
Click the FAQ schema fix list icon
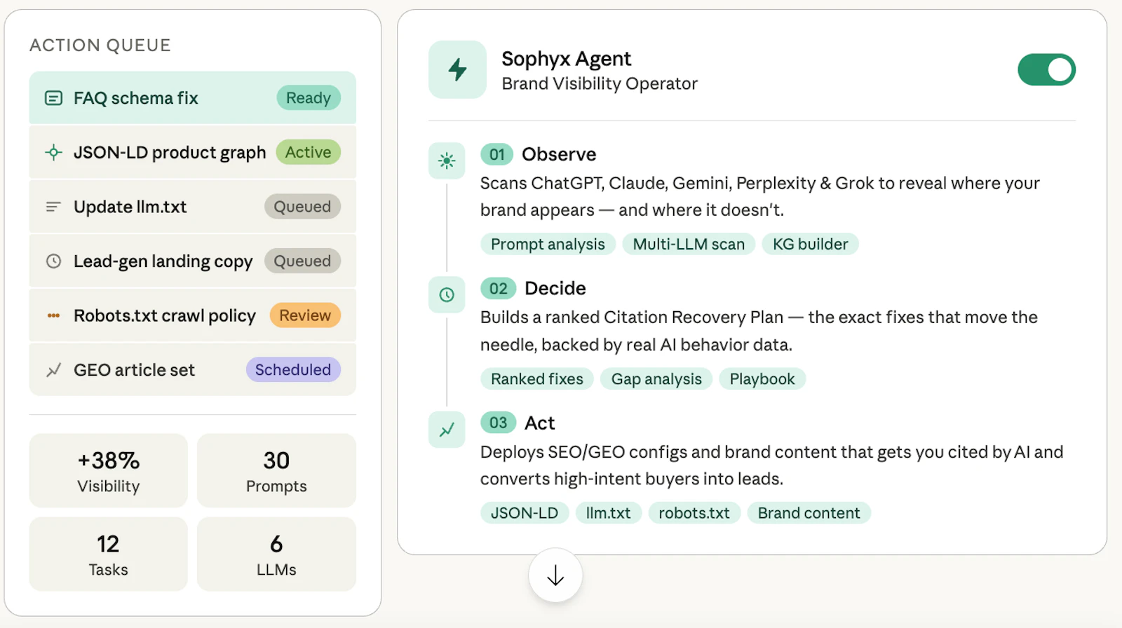coord(53,98)
